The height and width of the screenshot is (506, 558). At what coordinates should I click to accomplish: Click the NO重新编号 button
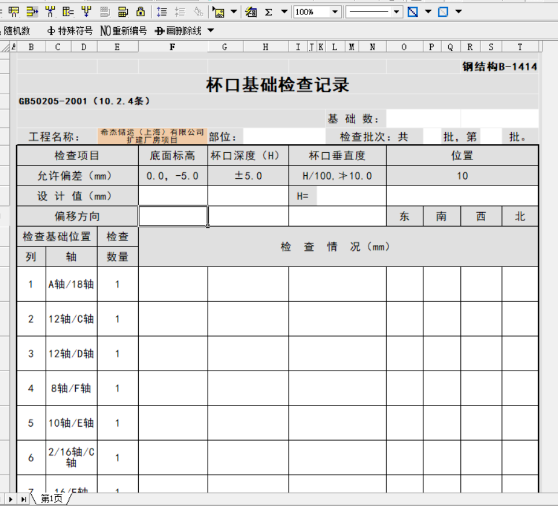coord(124,31)
